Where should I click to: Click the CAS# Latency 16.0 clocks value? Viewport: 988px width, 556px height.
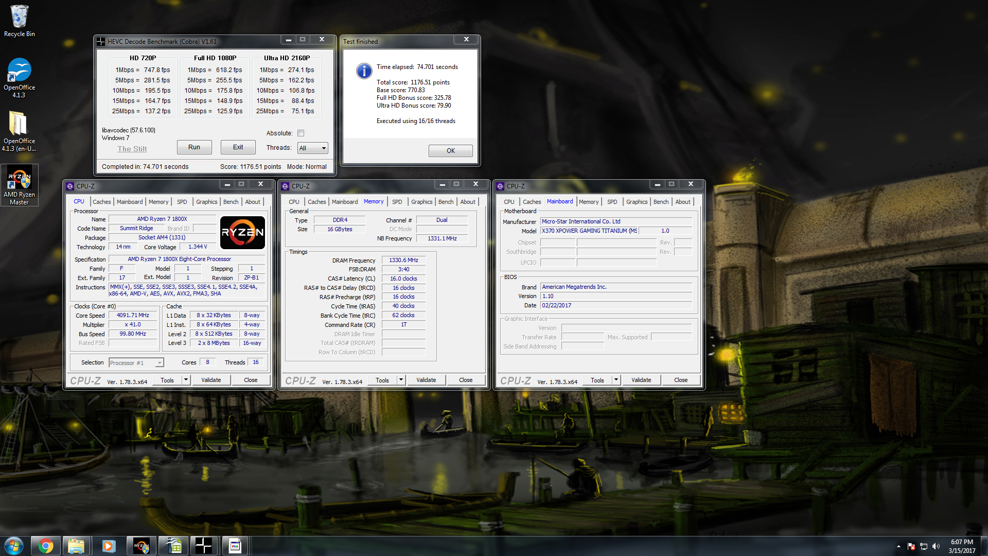coord(404,279)
